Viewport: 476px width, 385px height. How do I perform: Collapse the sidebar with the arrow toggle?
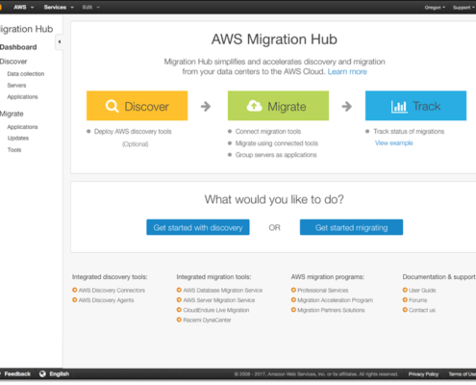coord(60,41)
